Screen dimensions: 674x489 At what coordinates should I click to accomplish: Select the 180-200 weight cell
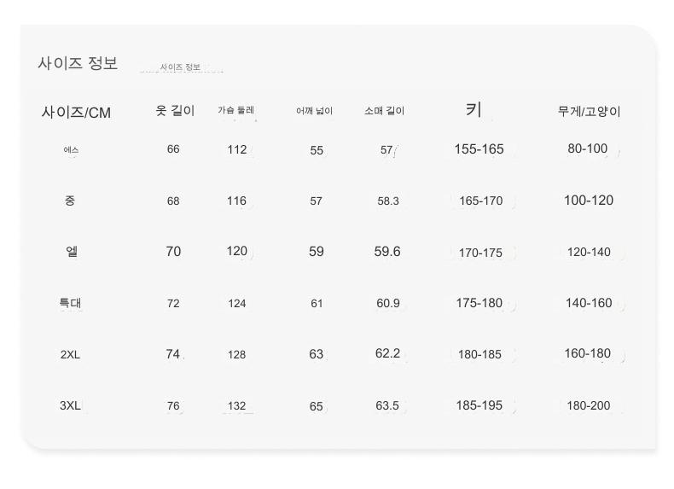589,405
